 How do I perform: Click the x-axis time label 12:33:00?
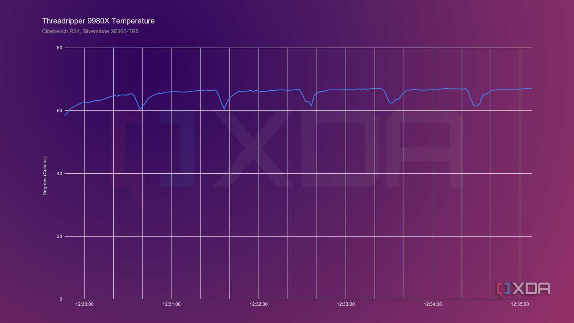coord(346,304)
